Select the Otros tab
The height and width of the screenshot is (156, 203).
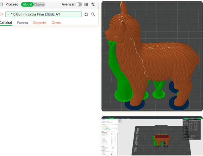point(56,23)
